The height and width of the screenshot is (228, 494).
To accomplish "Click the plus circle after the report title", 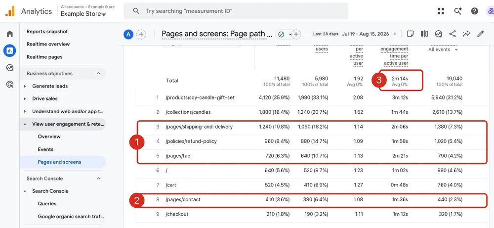I will pos(296,34).
